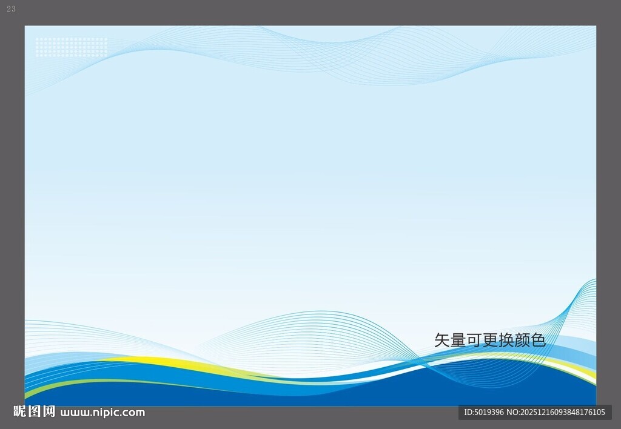Click the "ID:5019396 NO:20251216093848176105" caption
621x429 pixels.
(535, 413)
